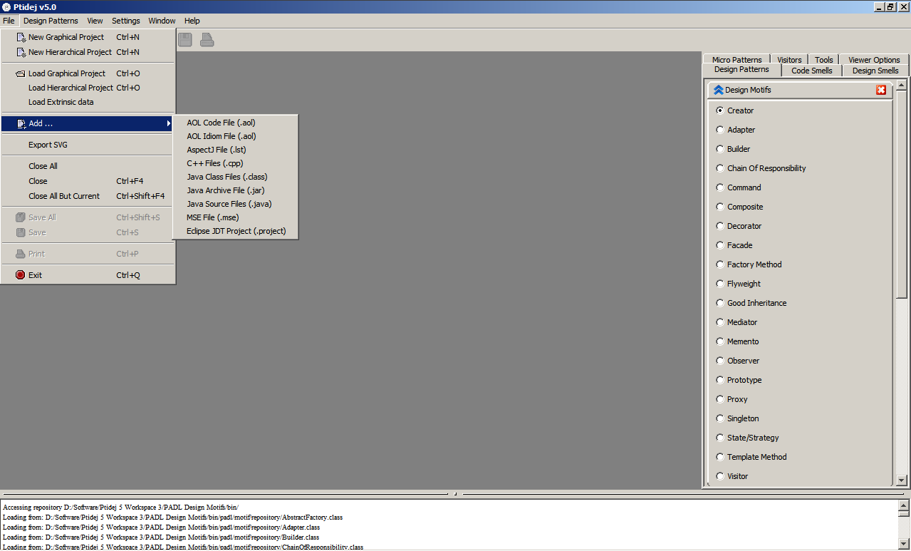Click the Save toolbar icon
The image size is (911, 551).
click(x=184, y=39)
